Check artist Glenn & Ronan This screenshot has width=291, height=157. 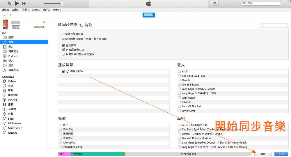[x=179, y=84]
